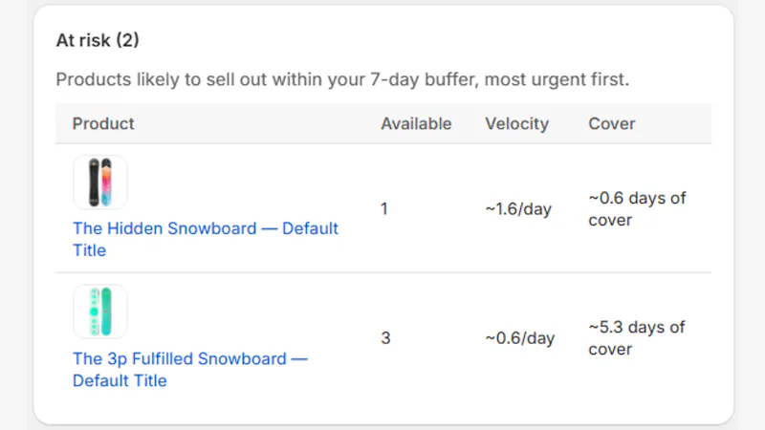Select the ~5.3 days of cover value
Screen dimensions: 765x430
(637, 338)
